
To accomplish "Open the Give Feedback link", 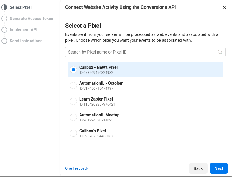I will pos(77,168).
